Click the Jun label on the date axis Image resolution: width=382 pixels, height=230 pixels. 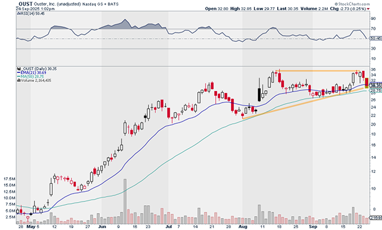click(x=102, y=226)
